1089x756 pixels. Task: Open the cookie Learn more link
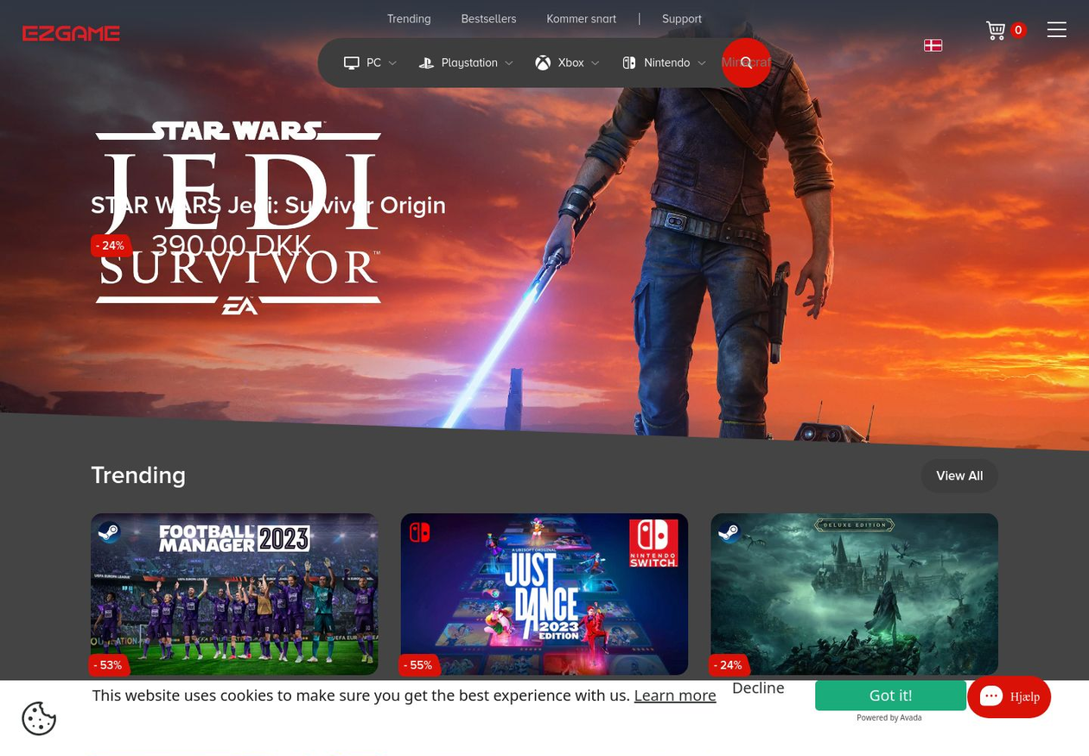(674, 696)
